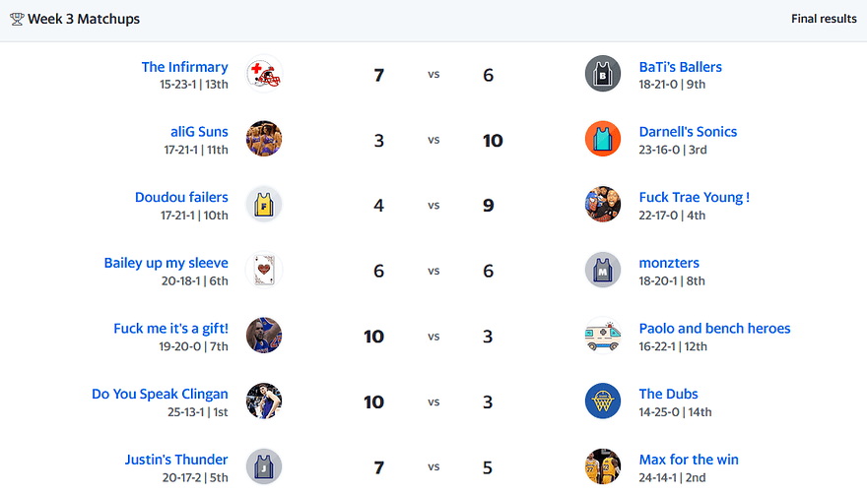This screenshot has width=867, height=494.
Task: Click Darnell's Sonics orange jersey logo
Action: tap(603, 140)
